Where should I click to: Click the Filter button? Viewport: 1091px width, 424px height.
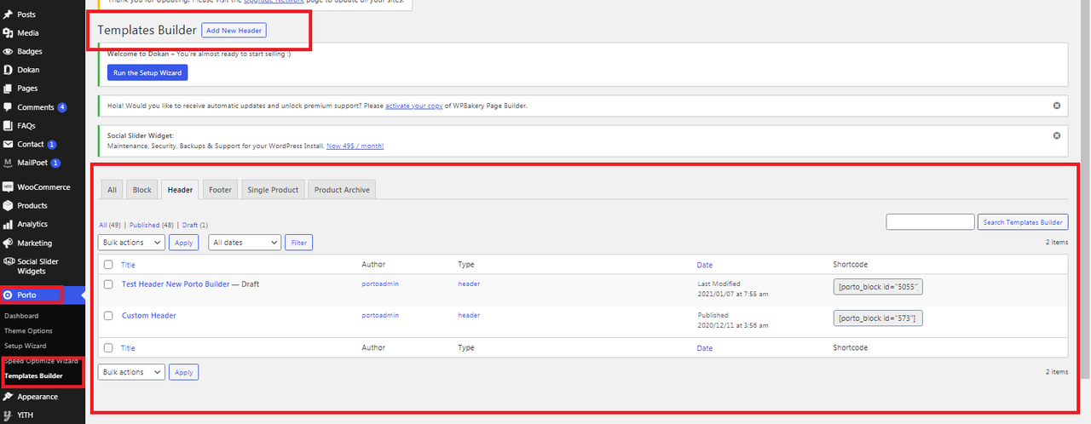(299, 243)
